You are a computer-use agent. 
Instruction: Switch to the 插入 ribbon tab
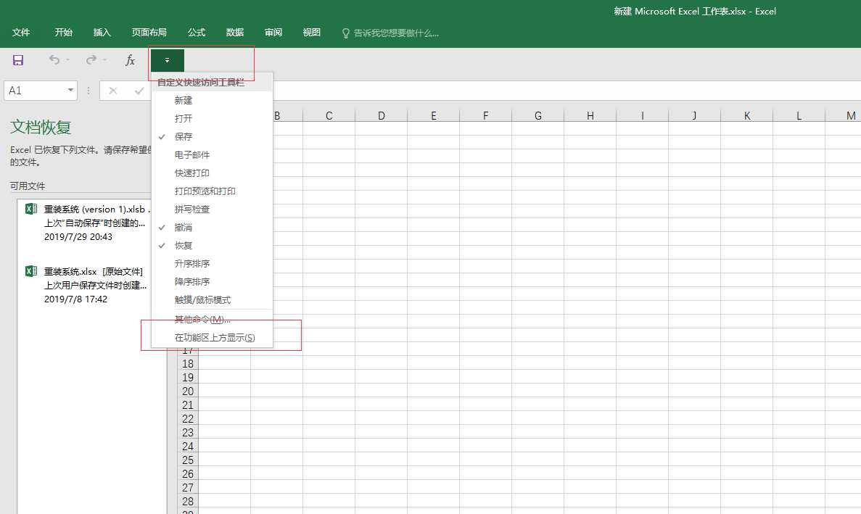[x=102, y=33]
